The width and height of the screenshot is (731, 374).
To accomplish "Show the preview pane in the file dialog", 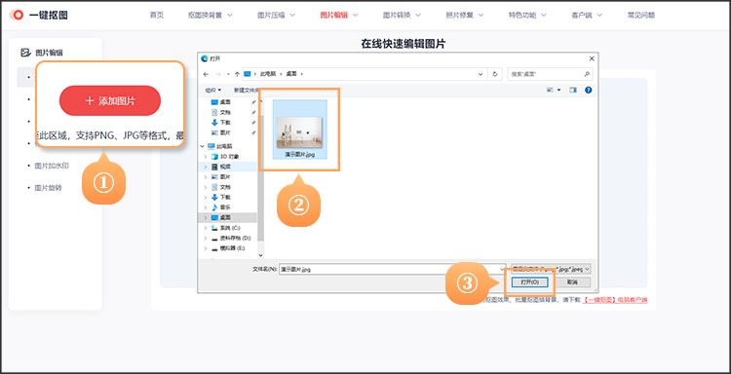I will point(573,90).
